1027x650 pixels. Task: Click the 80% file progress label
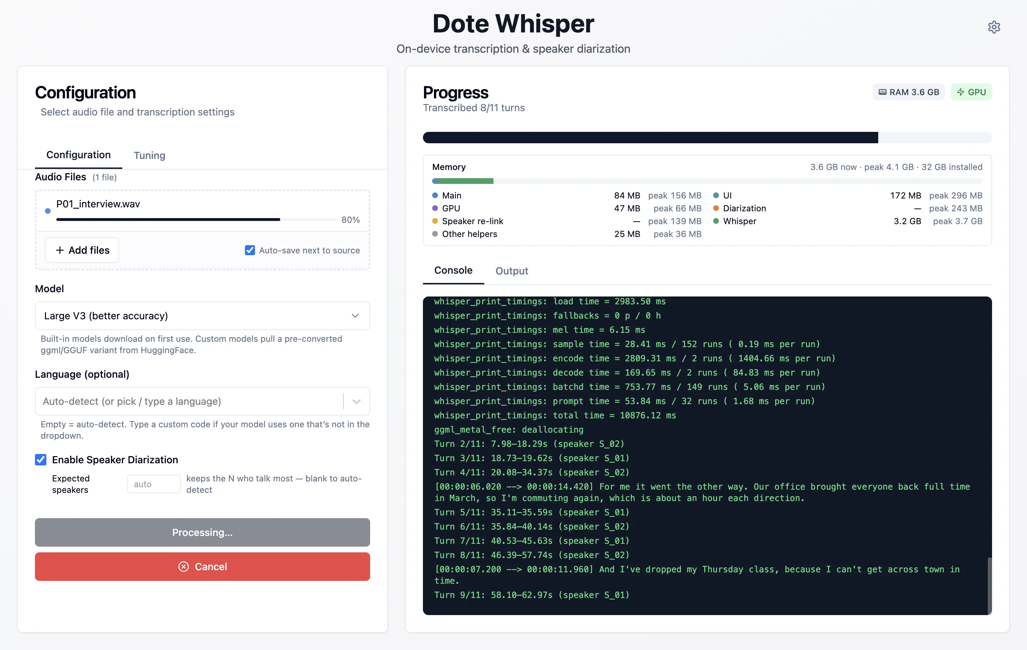pyautogui.click(x=351, y=220)
